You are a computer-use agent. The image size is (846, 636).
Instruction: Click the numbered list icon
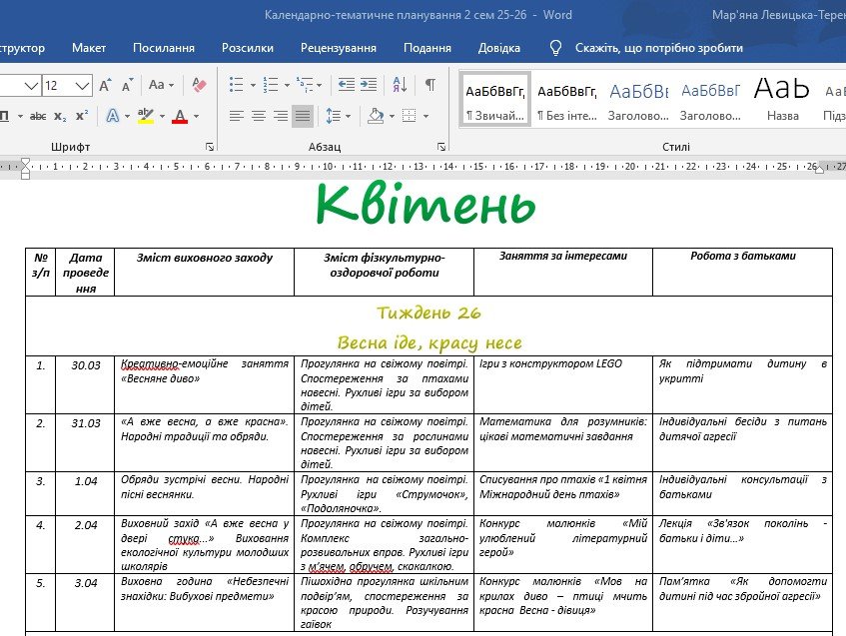(270, 85)
